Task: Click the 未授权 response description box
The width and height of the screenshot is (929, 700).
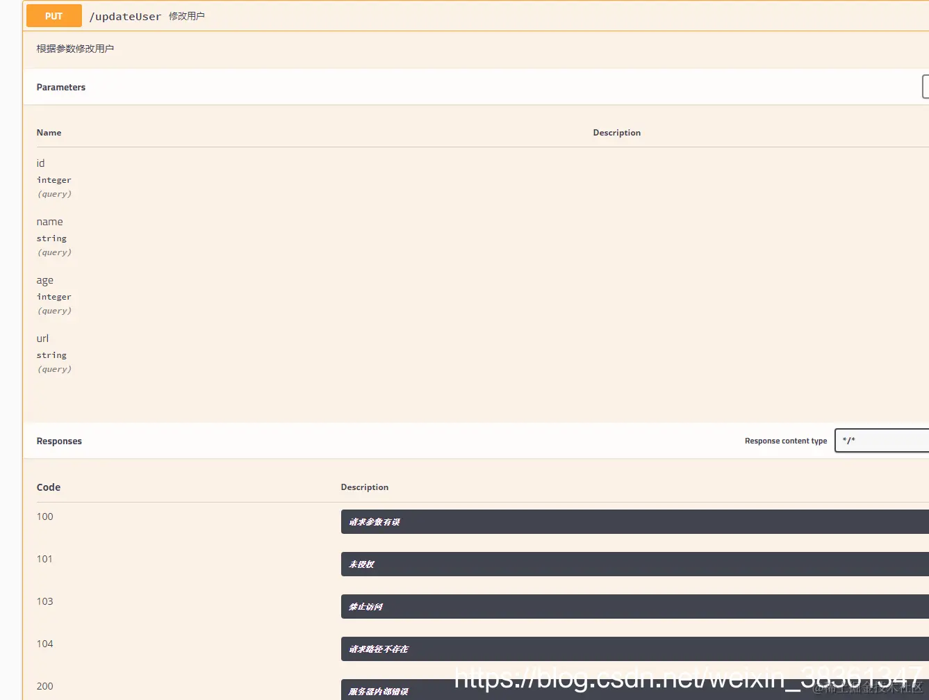Action: 634,564
